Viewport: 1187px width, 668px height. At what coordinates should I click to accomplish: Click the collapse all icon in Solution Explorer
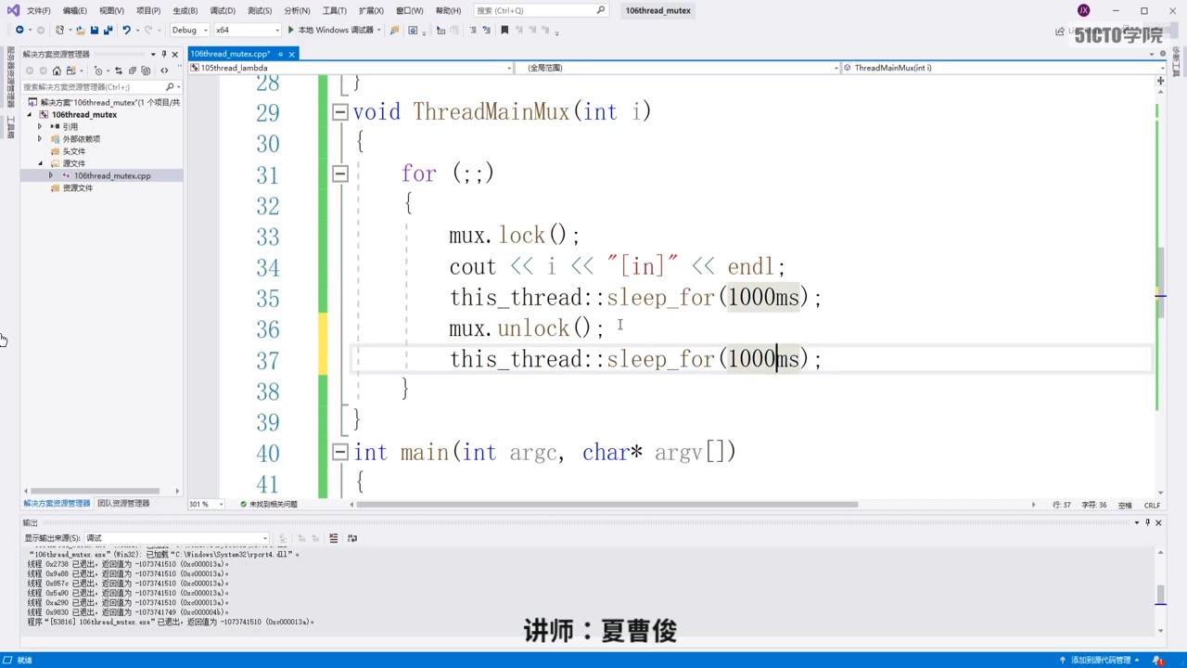[x=133, y=71]
